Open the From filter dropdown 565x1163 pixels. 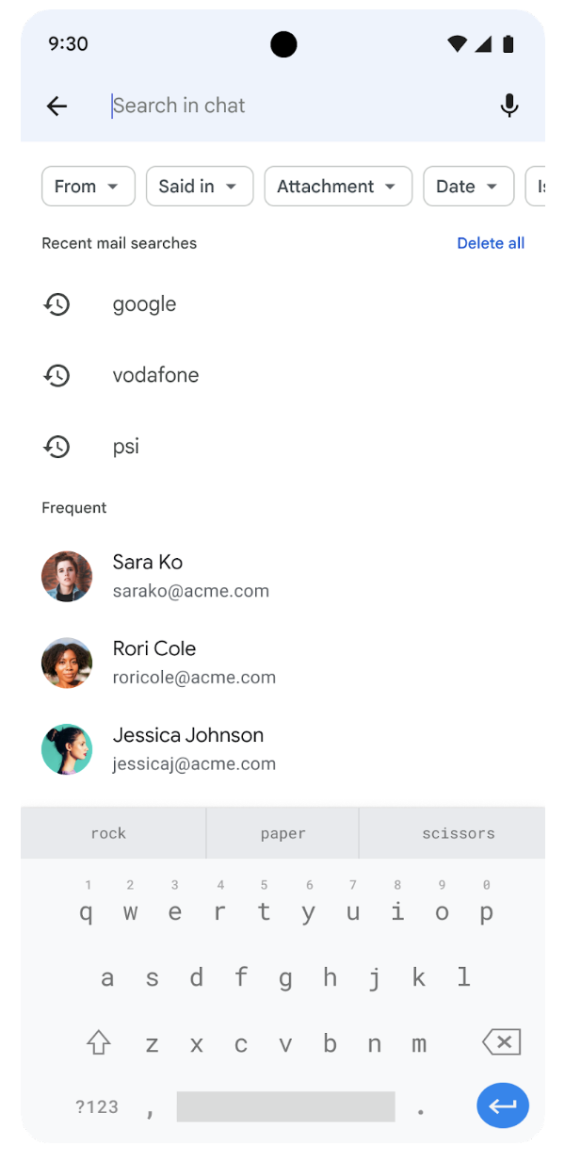coord(88,187)
